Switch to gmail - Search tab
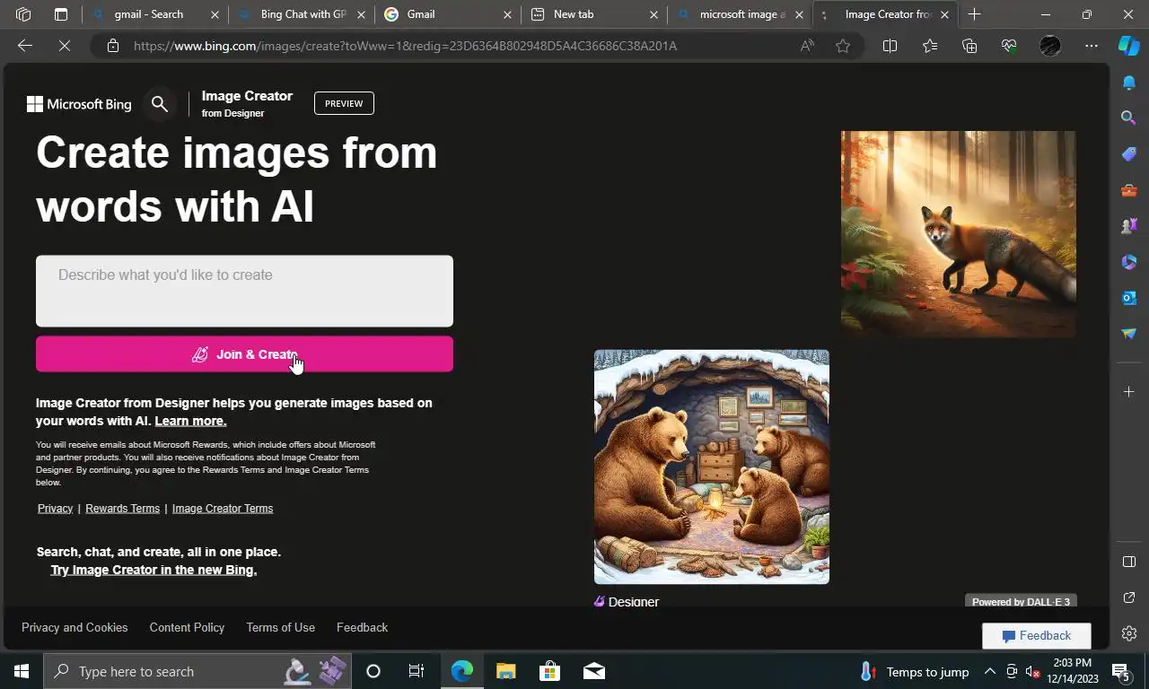Image resolution: width=1149 pixels, height=689 pixels. coord(154,14)
